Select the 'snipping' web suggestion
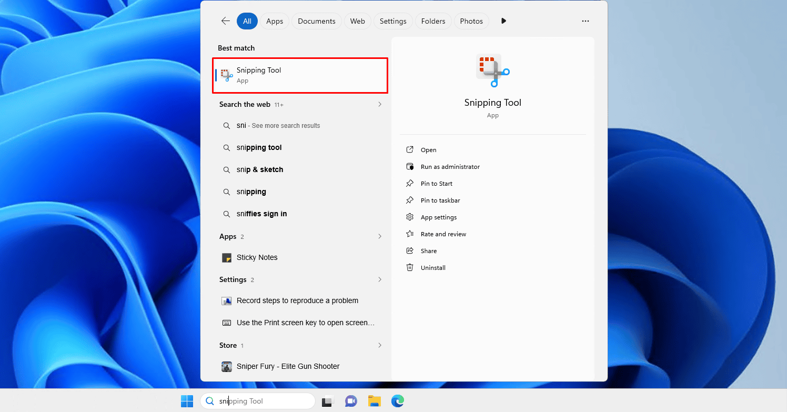The width and height of the screenshot is (787, 412). click(x=300, y=192)
